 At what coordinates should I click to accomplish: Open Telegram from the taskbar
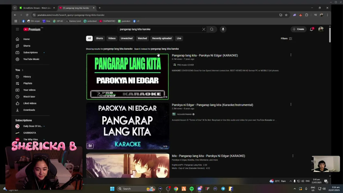coord(223,189)
